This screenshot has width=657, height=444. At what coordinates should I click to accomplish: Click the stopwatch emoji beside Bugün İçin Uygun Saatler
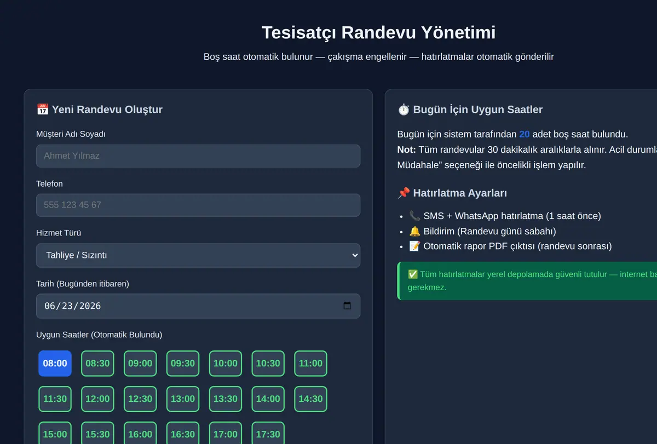[404, 109]
